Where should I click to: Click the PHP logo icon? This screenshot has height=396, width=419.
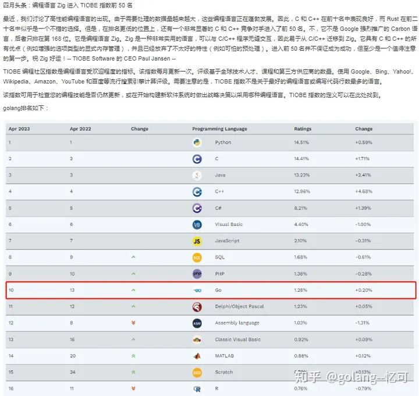tap(197, 274)
